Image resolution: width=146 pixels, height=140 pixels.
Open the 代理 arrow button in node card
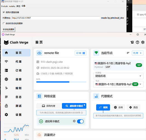pos(138,53)
